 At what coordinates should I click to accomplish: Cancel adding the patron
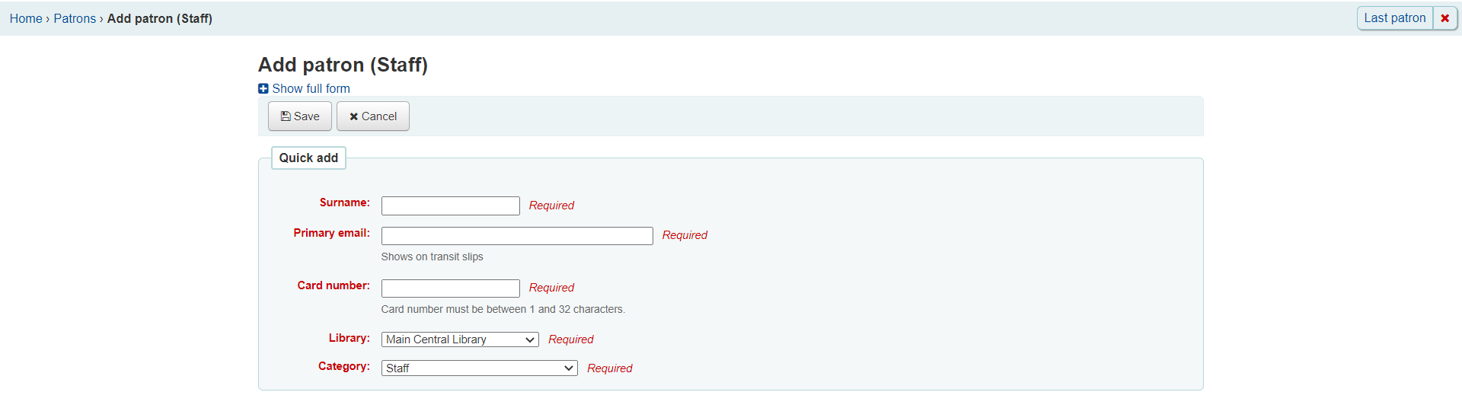[x=373, y=116]
